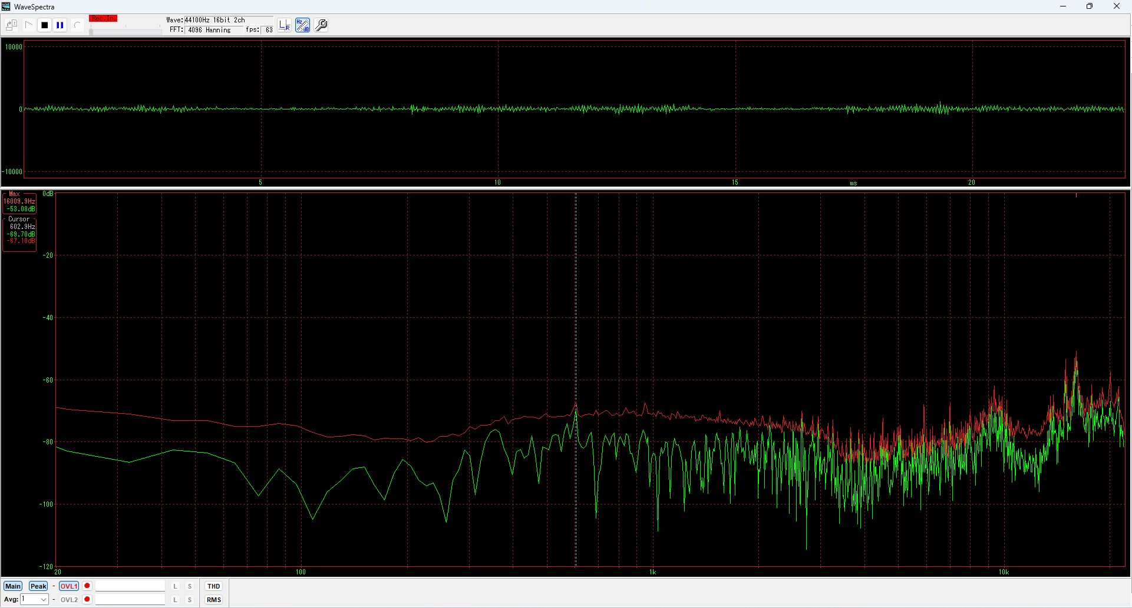Click the L button in OVL1 row
This screenshot has height=608, width=1132.
175,586
